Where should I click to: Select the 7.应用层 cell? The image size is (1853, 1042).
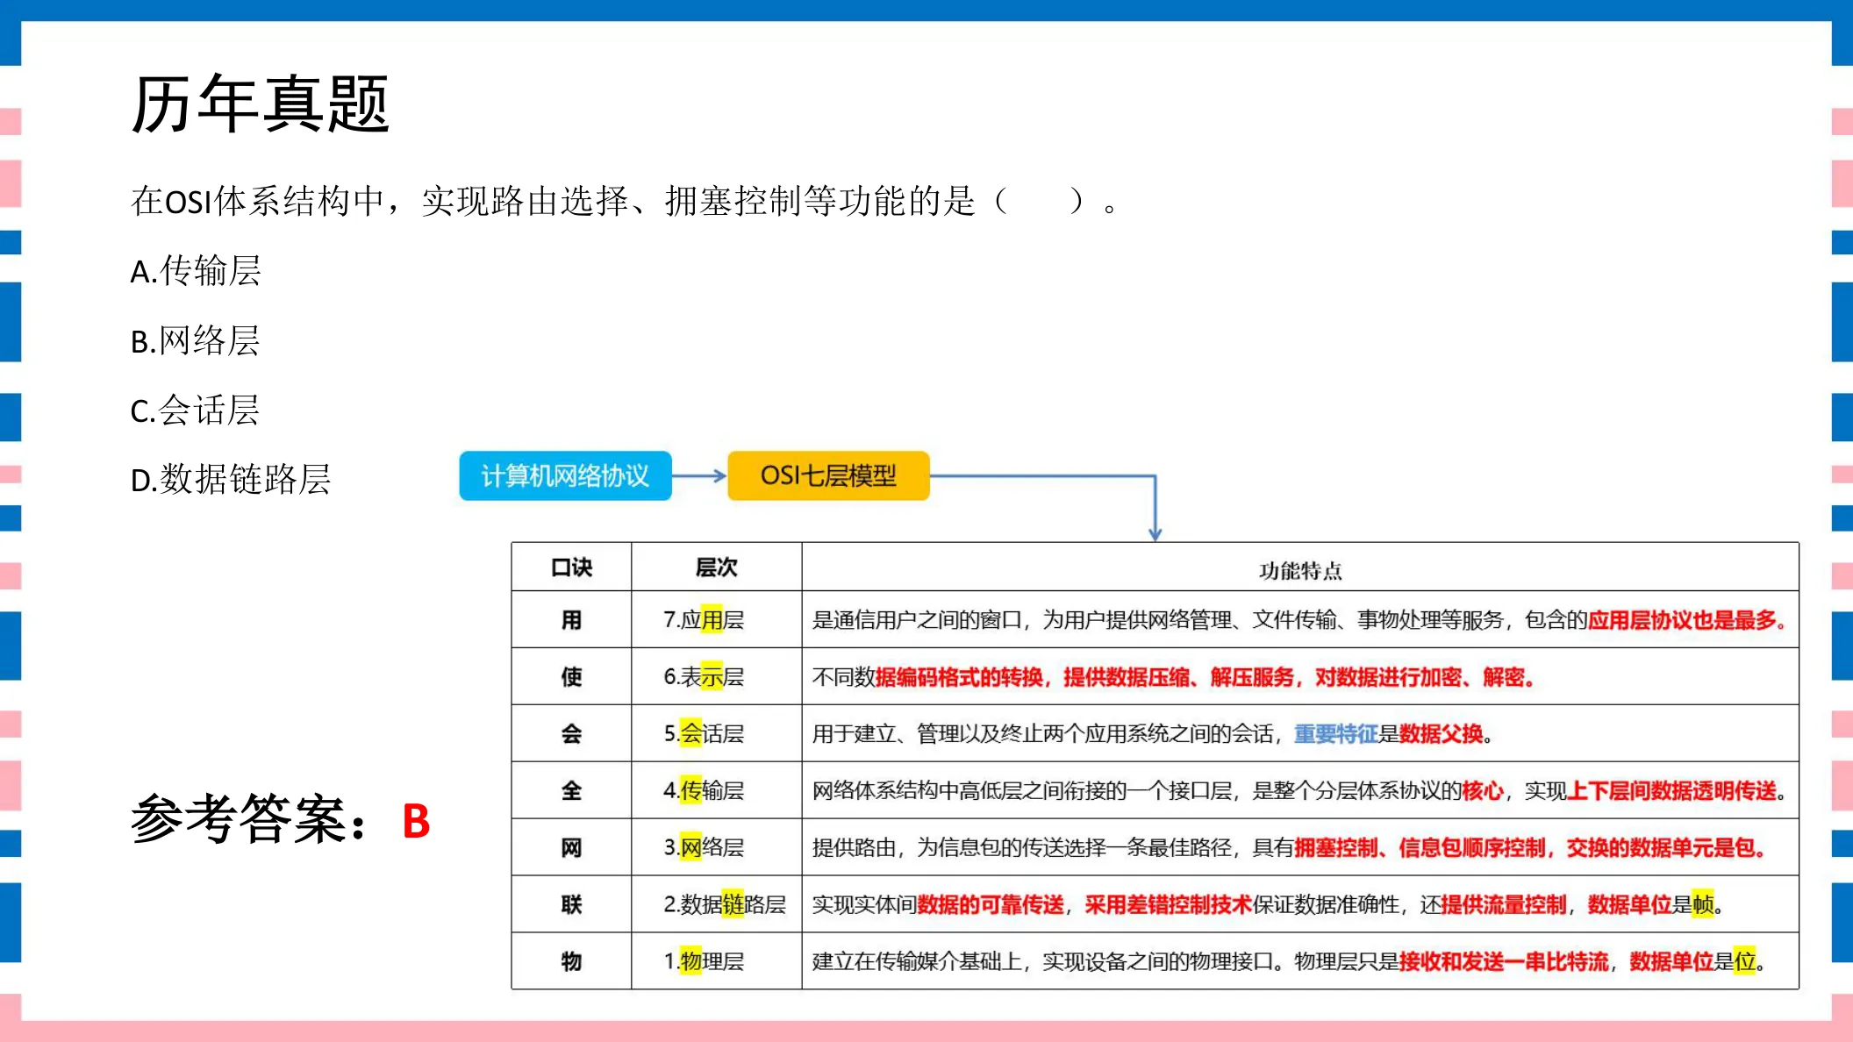coord(716,620)
